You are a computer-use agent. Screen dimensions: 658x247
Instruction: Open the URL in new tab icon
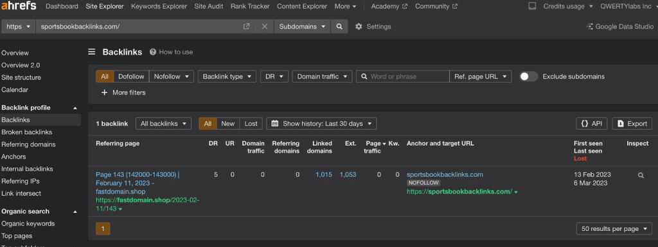tap(246, 26)
